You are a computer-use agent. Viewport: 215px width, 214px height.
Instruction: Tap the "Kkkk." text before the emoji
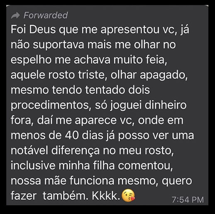106,196
